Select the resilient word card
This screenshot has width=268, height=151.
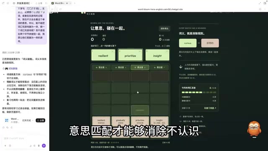(103, 55)
